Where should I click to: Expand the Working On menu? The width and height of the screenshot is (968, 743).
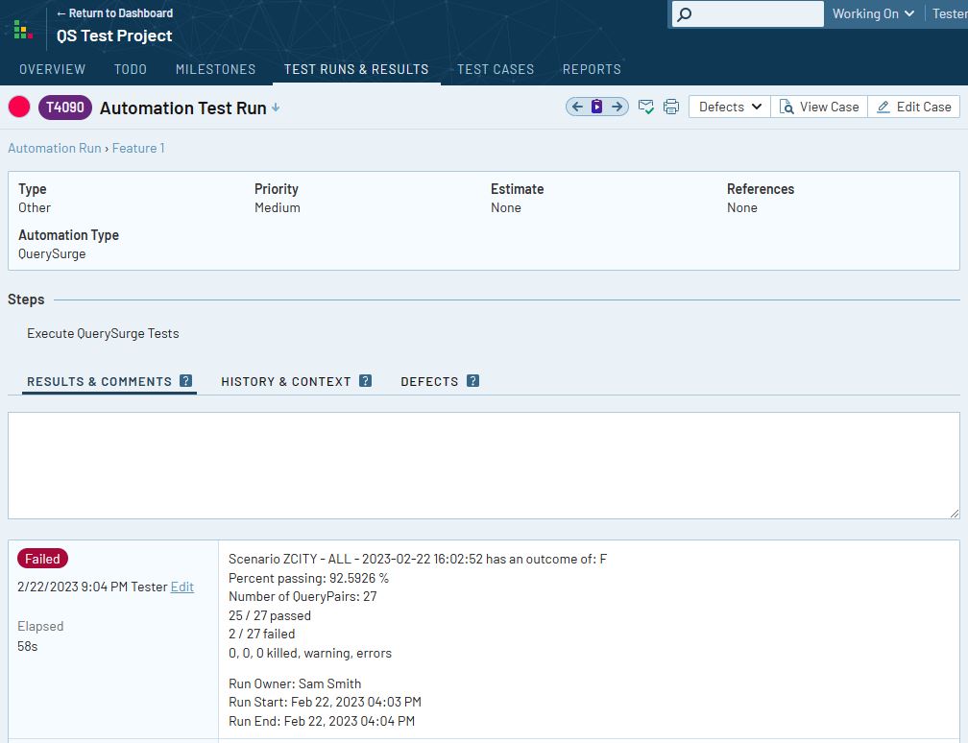[x=873, y=13]
